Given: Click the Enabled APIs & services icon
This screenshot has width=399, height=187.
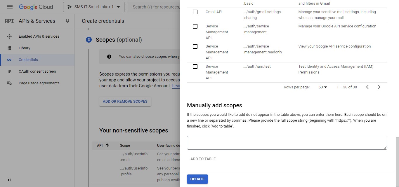Looking at the screenshot, I should tap(9, 36).
